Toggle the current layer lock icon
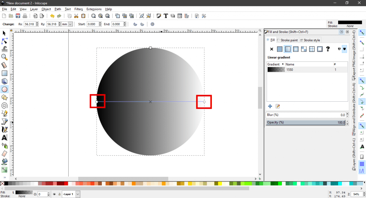Viewport: 366px width, 198px height. point(59,194)
